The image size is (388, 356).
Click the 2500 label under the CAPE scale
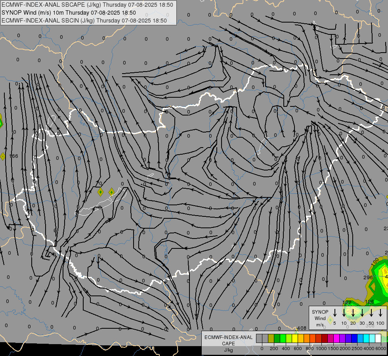click(x=357, y=348)
